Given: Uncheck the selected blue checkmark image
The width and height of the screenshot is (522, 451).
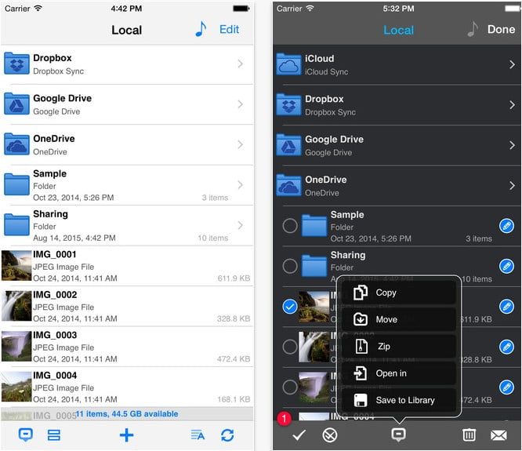Looking at the screenshot, I should coord(290,307).
